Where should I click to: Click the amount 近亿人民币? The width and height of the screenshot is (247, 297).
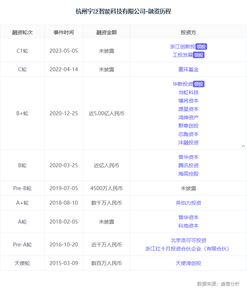pyautogui.click(x=106, y=165)
